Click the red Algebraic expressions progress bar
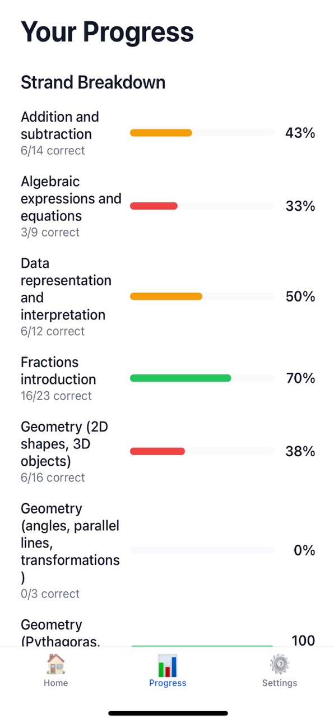334x723 pixels. (x=202, y=206)
